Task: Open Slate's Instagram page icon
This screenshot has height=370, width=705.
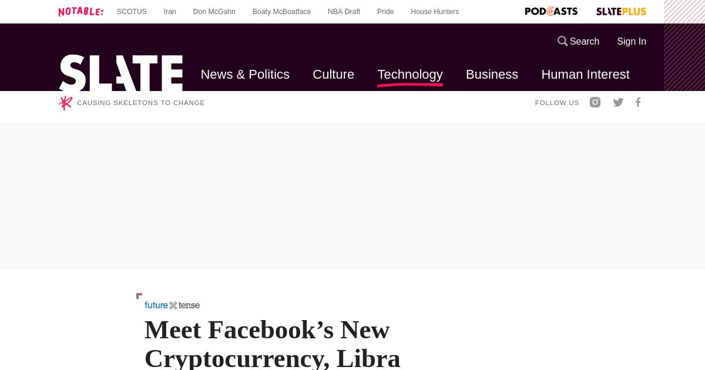Action: click(595, 102)
